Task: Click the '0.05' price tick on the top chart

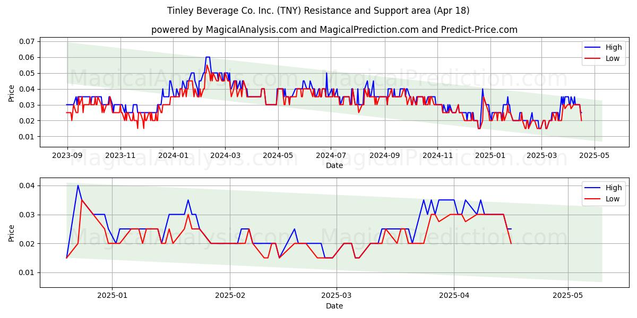Action: (x=27, y=73)
